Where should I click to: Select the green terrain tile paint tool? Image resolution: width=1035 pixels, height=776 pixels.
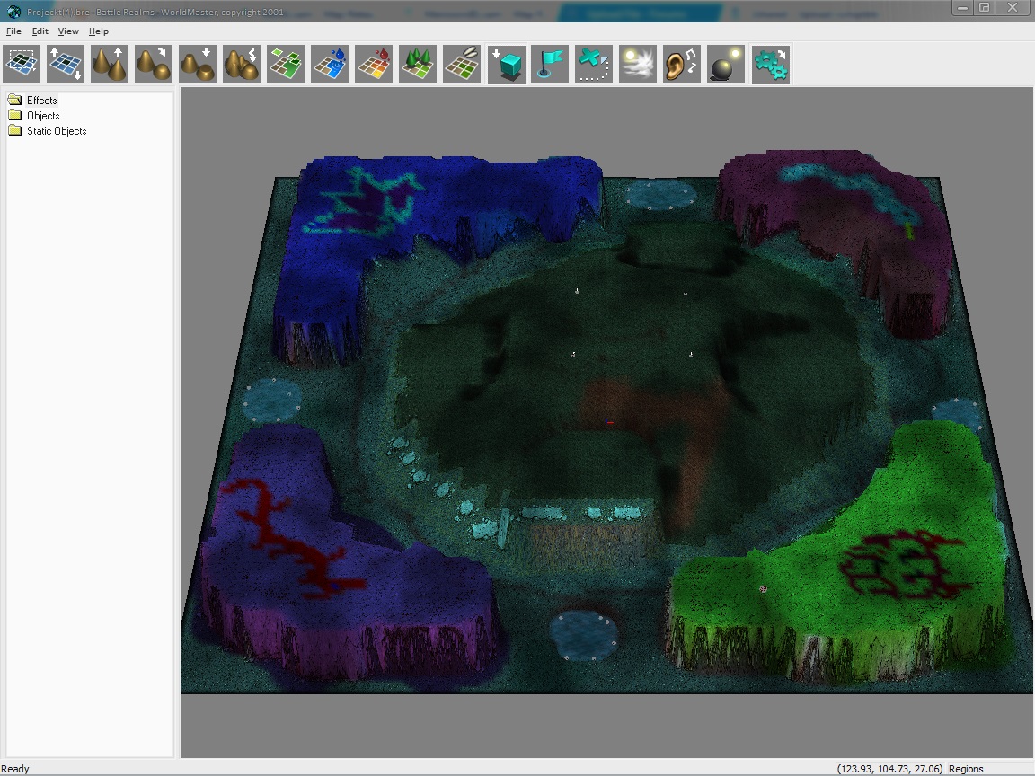pyautogui.click(x=286, y=64)
